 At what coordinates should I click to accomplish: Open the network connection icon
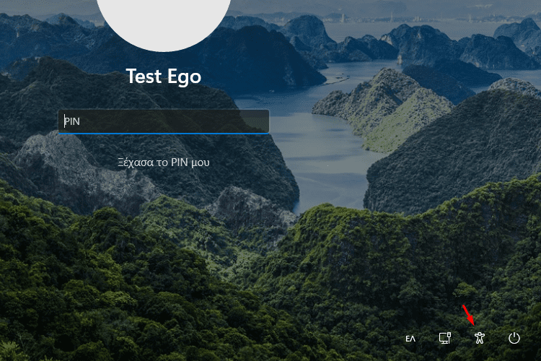445,338
